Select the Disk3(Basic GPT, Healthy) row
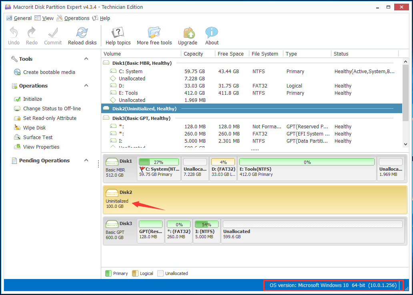413x295 pixels. click(x=252, y=118)
